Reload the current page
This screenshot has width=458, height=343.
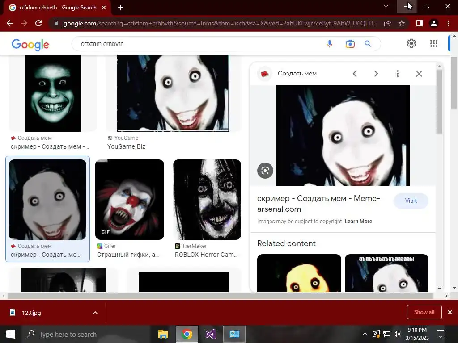38,23
